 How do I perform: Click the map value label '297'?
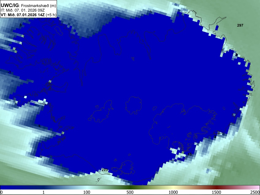[x=240, y=25]
